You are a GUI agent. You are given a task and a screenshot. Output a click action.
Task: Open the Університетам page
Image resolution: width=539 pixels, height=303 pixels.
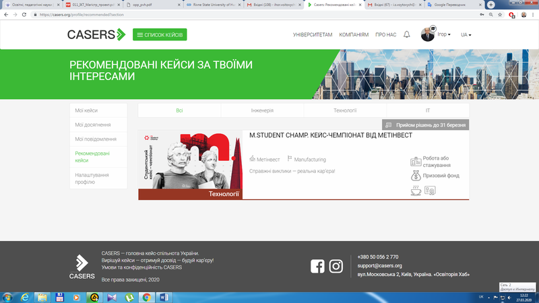point(313,35)
